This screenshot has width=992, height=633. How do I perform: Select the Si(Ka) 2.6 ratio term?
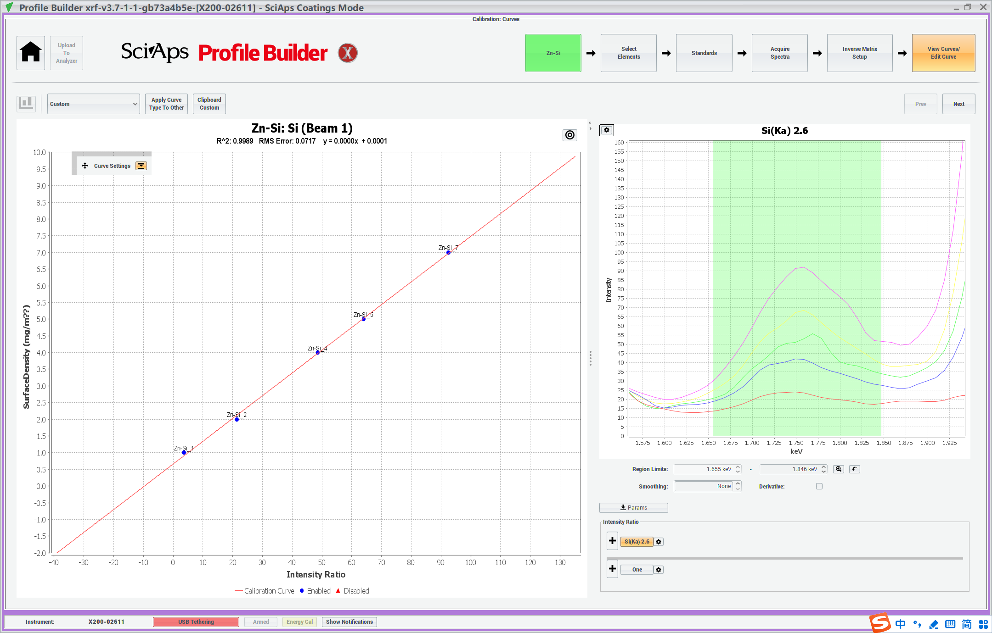[637, 542]
